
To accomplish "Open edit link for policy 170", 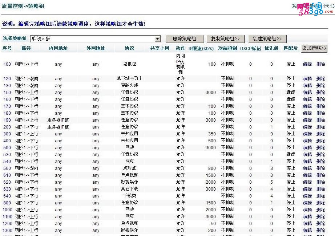I will pos(307,106).
